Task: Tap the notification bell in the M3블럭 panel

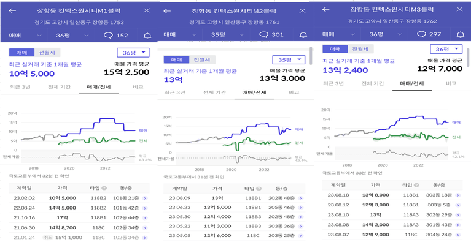Action: [460, 34]
